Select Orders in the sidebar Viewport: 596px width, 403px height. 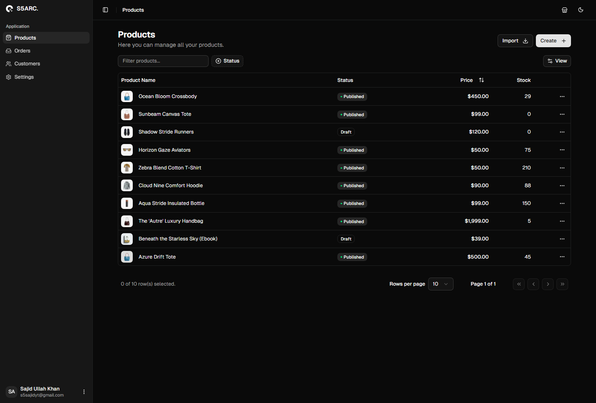(x=22, y=50)
